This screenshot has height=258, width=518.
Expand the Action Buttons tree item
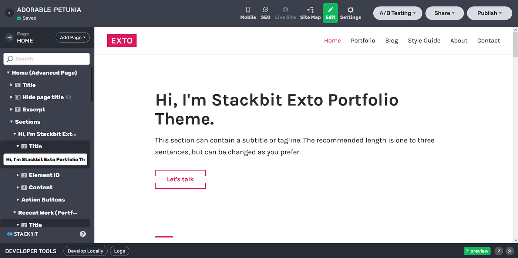tap(18, 200)
